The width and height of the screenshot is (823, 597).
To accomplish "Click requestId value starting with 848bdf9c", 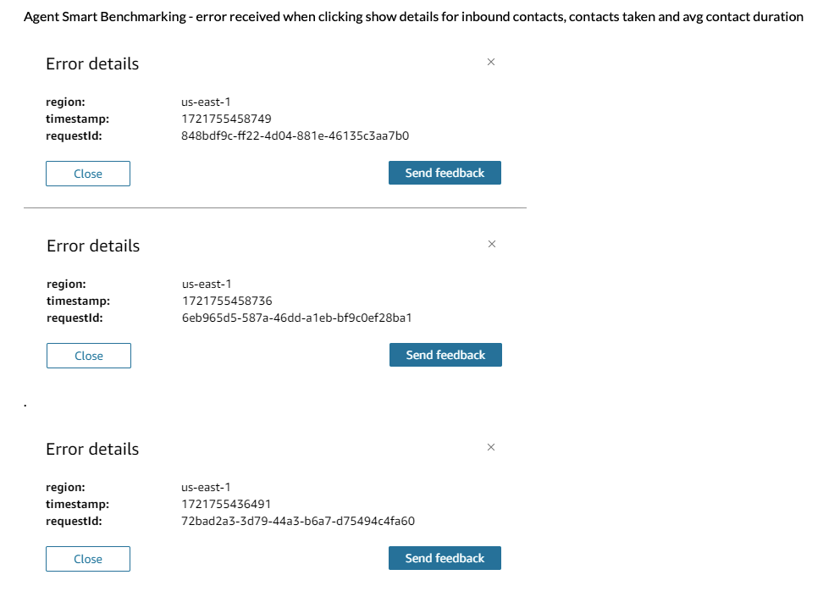I will [x=296, y=135].
